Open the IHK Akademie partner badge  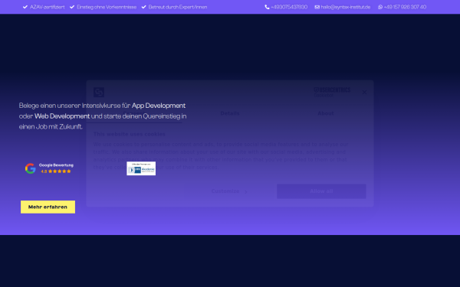point(141,168)
